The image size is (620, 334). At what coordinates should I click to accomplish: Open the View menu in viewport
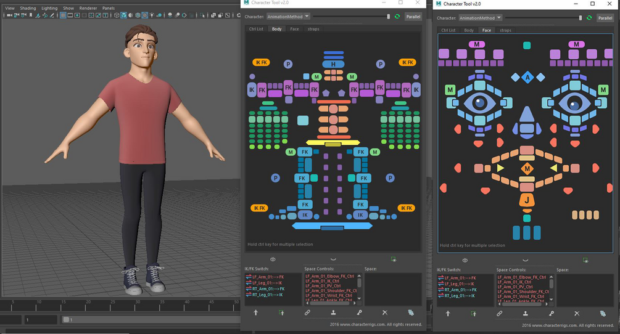point(10,8)
